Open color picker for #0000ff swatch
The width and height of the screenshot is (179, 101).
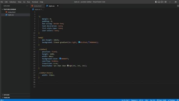coord(60,59)
